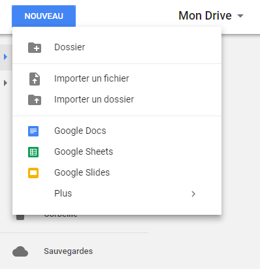Click the NOUVEAU button
Viewport: 260px width, 269px height.
[x=44, y=16]
